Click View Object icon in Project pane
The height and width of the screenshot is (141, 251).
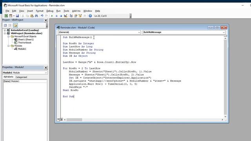coord(10,25)
